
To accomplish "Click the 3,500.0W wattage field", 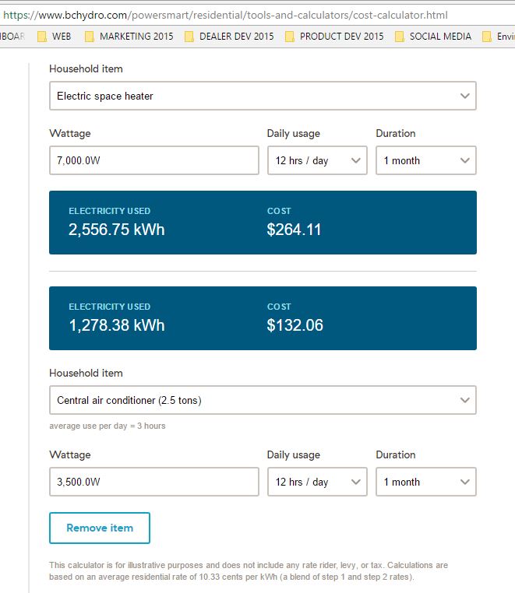I will (154, 482).
